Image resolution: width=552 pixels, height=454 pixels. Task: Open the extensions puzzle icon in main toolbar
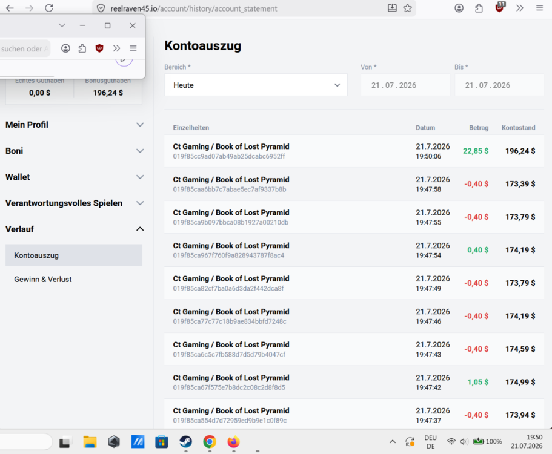point(479,8)
